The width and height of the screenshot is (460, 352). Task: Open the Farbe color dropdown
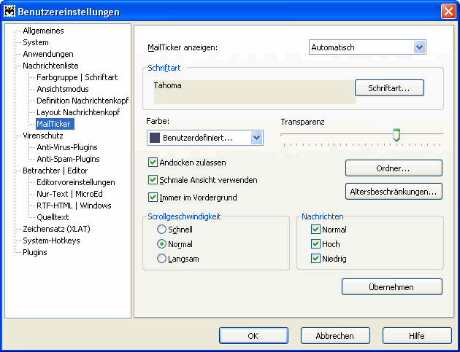pyautogui.click(x=204, y=138)
